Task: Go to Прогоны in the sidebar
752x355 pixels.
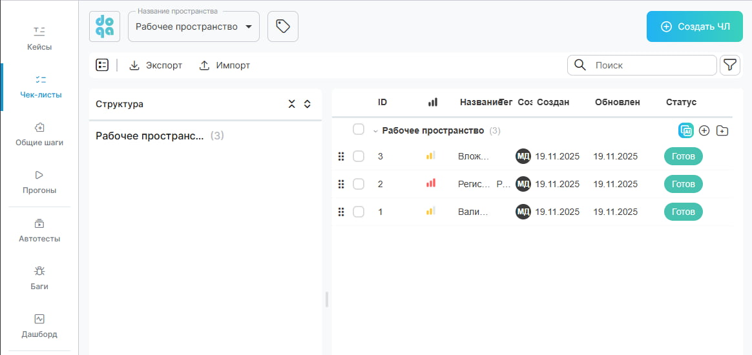Action: point(39,181)
